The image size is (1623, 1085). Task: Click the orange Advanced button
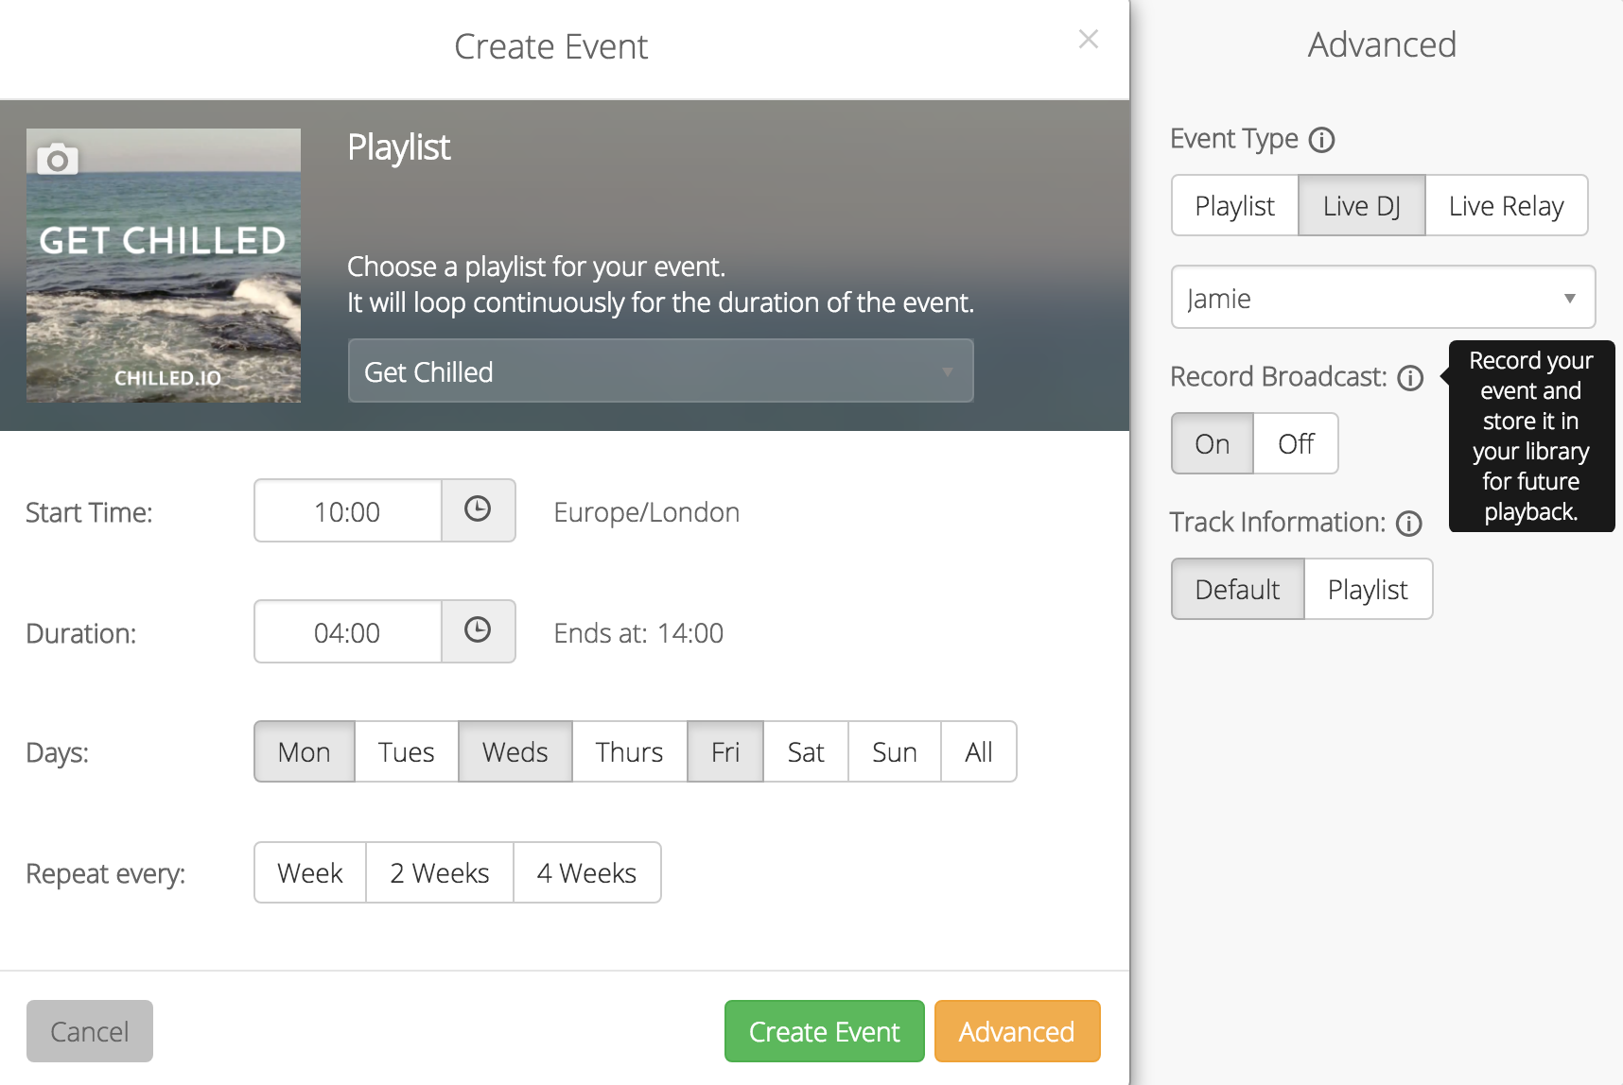pos(1017,1031)
